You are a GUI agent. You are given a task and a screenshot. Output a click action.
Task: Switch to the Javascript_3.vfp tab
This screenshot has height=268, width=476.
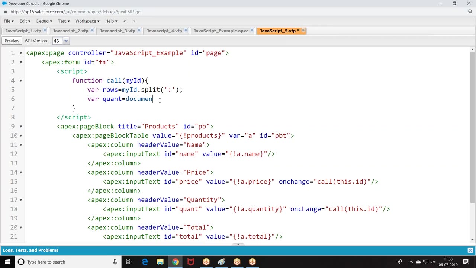(x=117, y=31)
